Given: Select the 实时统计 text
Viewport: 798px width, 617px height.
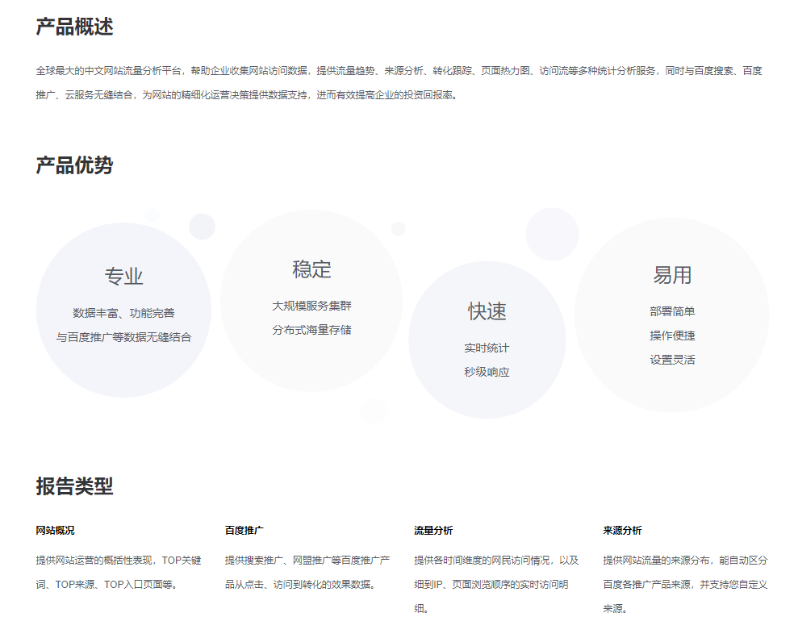Looking at the screenshot, I should pos(487,348).
